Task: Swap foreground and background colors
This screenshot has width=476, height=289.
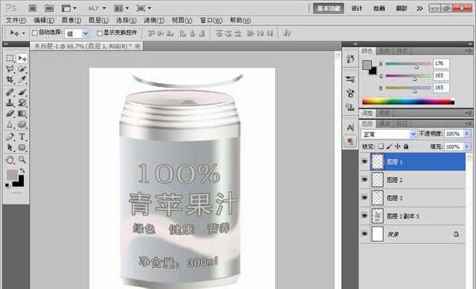Action: click(x=22, y=171)
